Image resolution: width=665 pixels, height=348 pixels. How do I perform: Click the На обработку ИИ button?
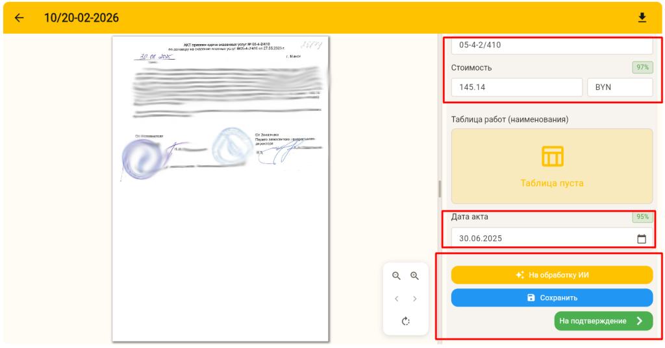pyautogui.click(x=552, y=275)
